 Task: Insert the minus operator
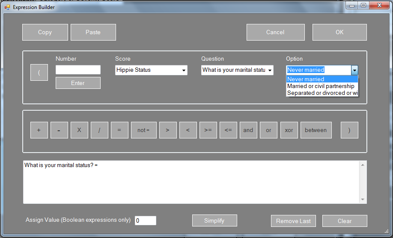[x=59, y=130]
